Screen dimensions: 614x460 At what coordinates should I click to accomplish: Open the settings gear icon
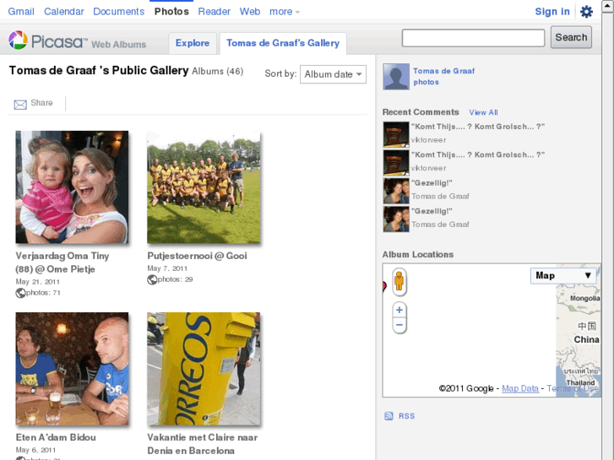(586, 12)
